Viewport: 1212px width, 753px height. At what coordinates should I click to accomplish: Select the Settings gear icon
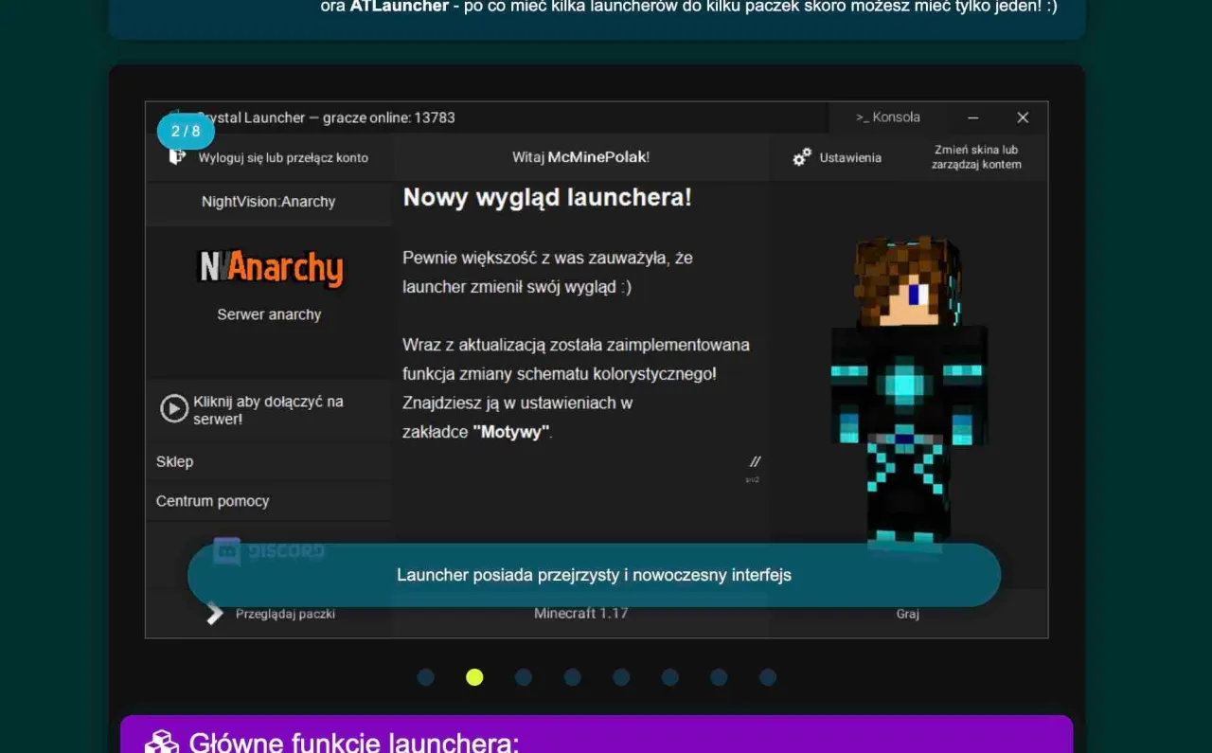click(803, 157)
